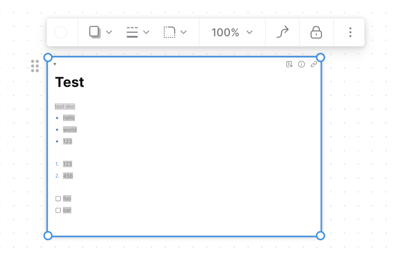Click the "test doc" paragraph text

click(65, 106)
